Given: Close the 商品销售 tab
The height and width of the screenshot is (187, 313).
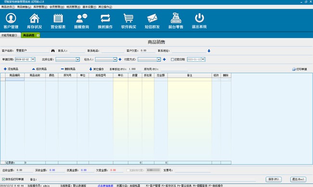Looking at the screenshot, I should click(38, 35).
